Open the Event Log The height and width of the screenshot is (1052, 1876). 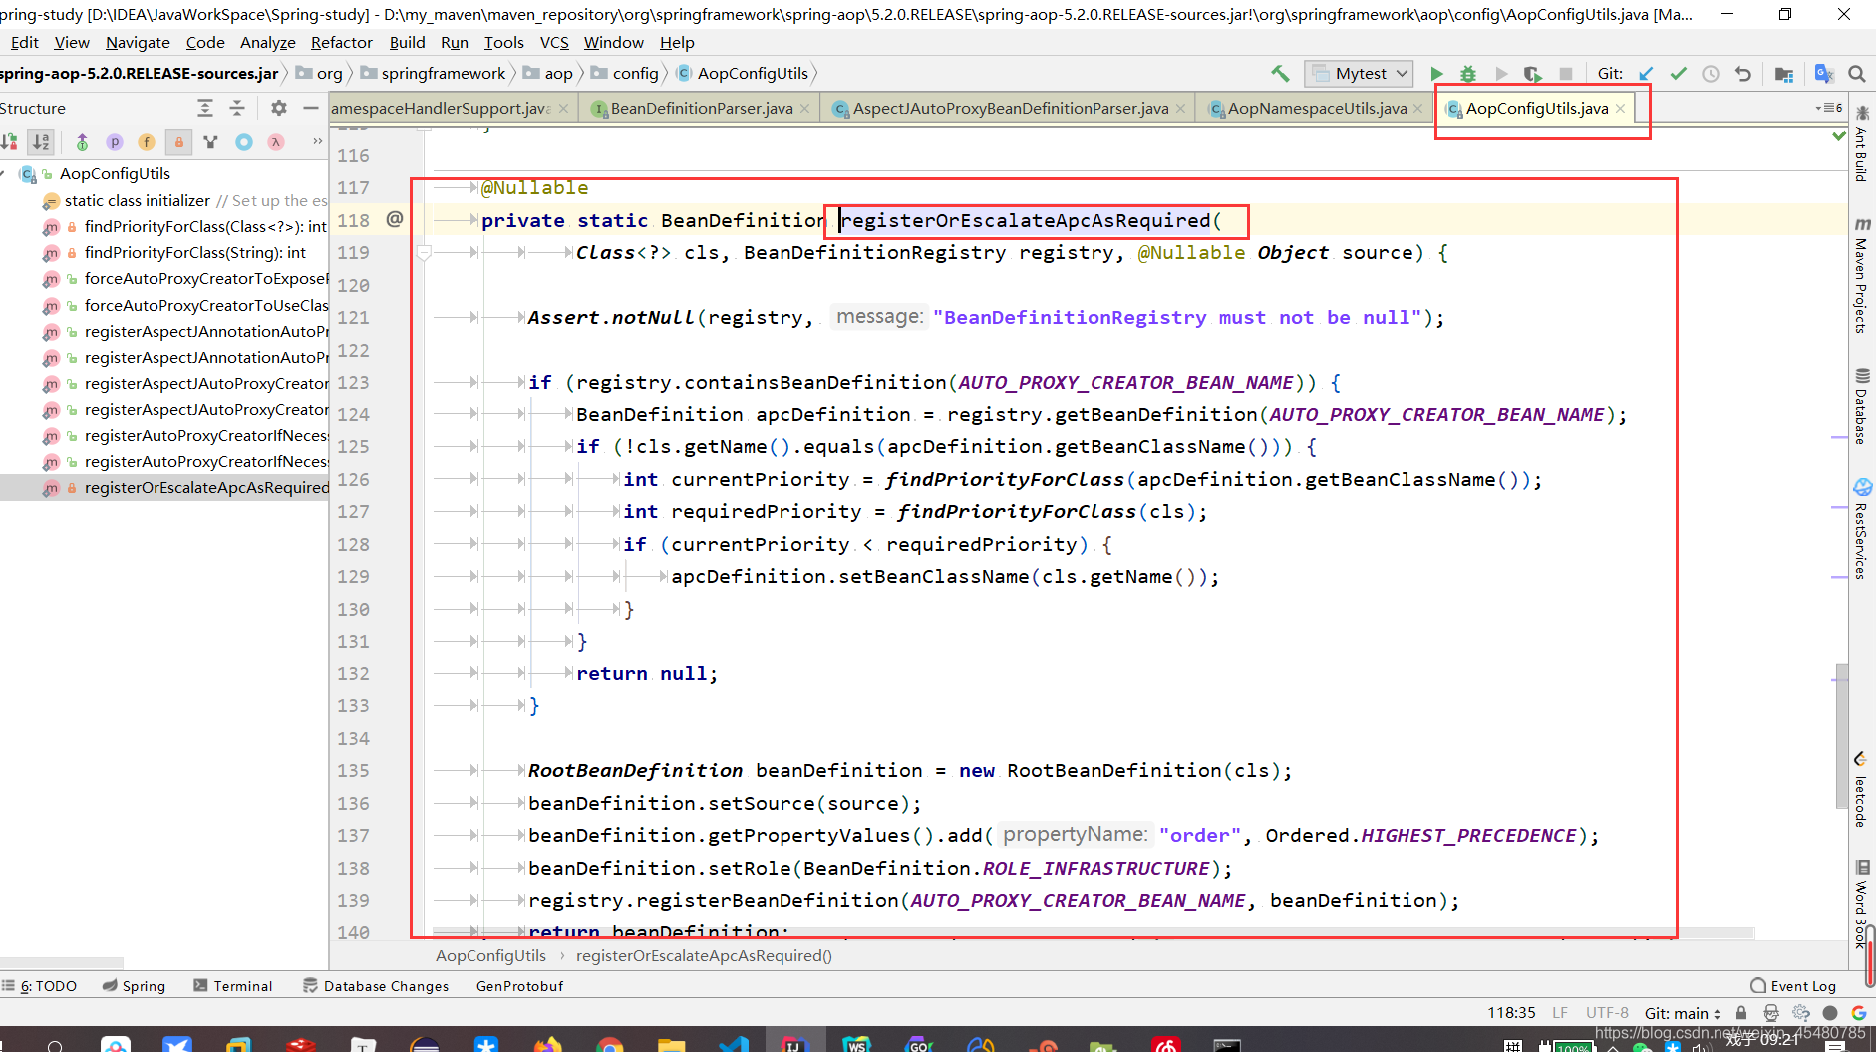[x=1802, y=985]
